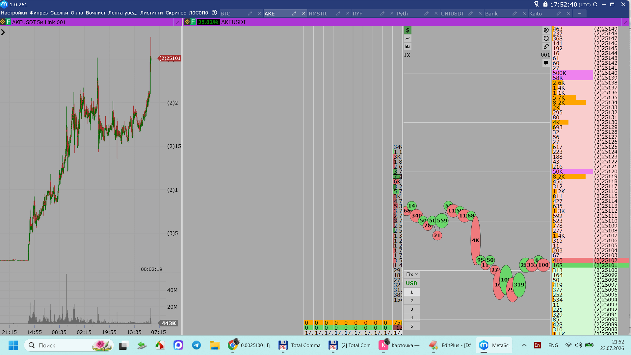This screenshot has height=355, width=631.
Task: Click the USD currency label
Action: click(x=411, y=283)
